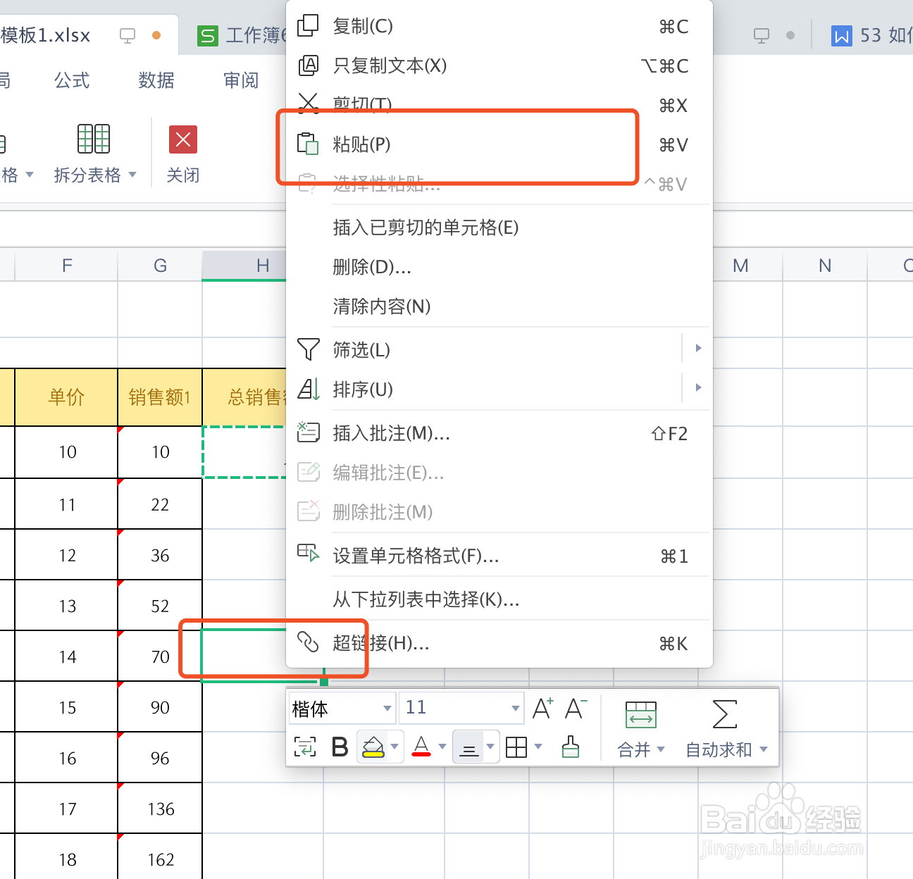Select column header H

click(263, 266)
